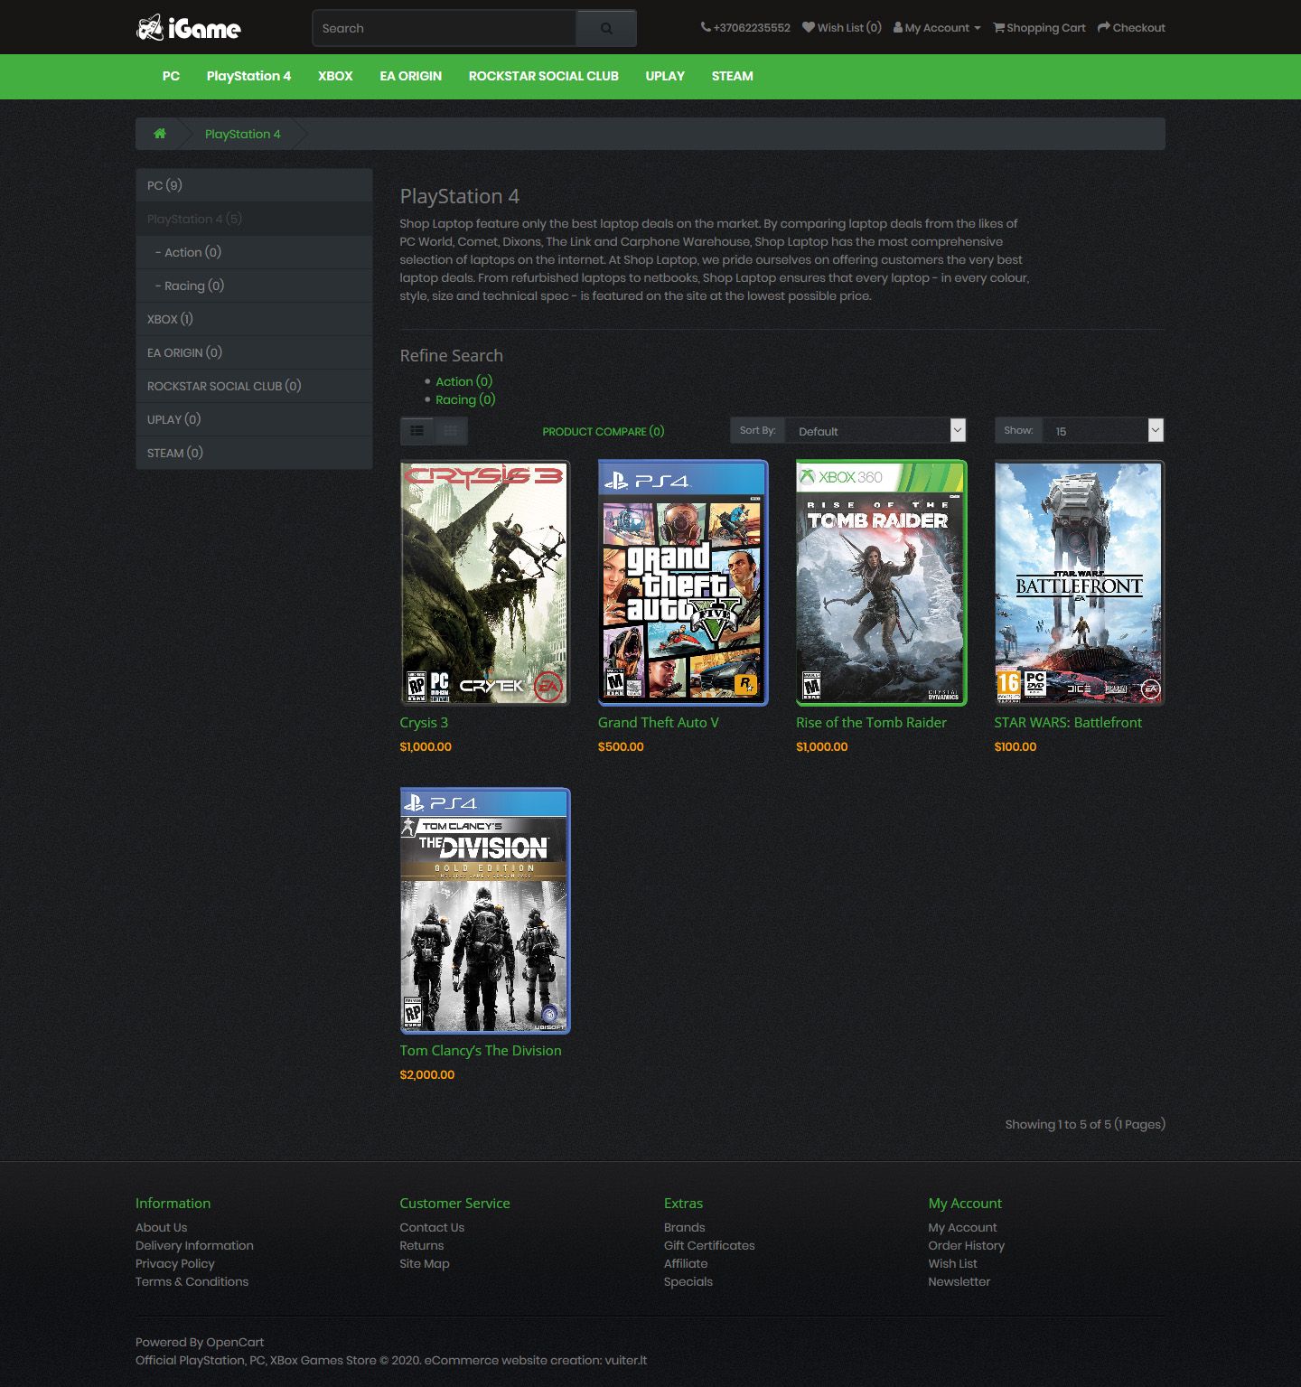
Task: Click the Shopping Cart icon
Action: pyautogui.click(x=999, y=27)
